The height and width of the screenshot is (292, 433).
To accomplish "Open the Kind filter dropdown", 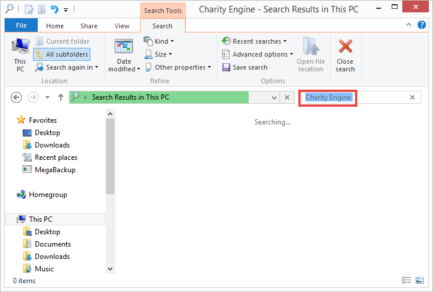I will coord(159,41).
